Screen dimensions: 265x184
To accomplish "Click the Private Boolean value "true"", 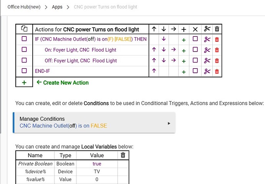I will click(x=97, y=164).
